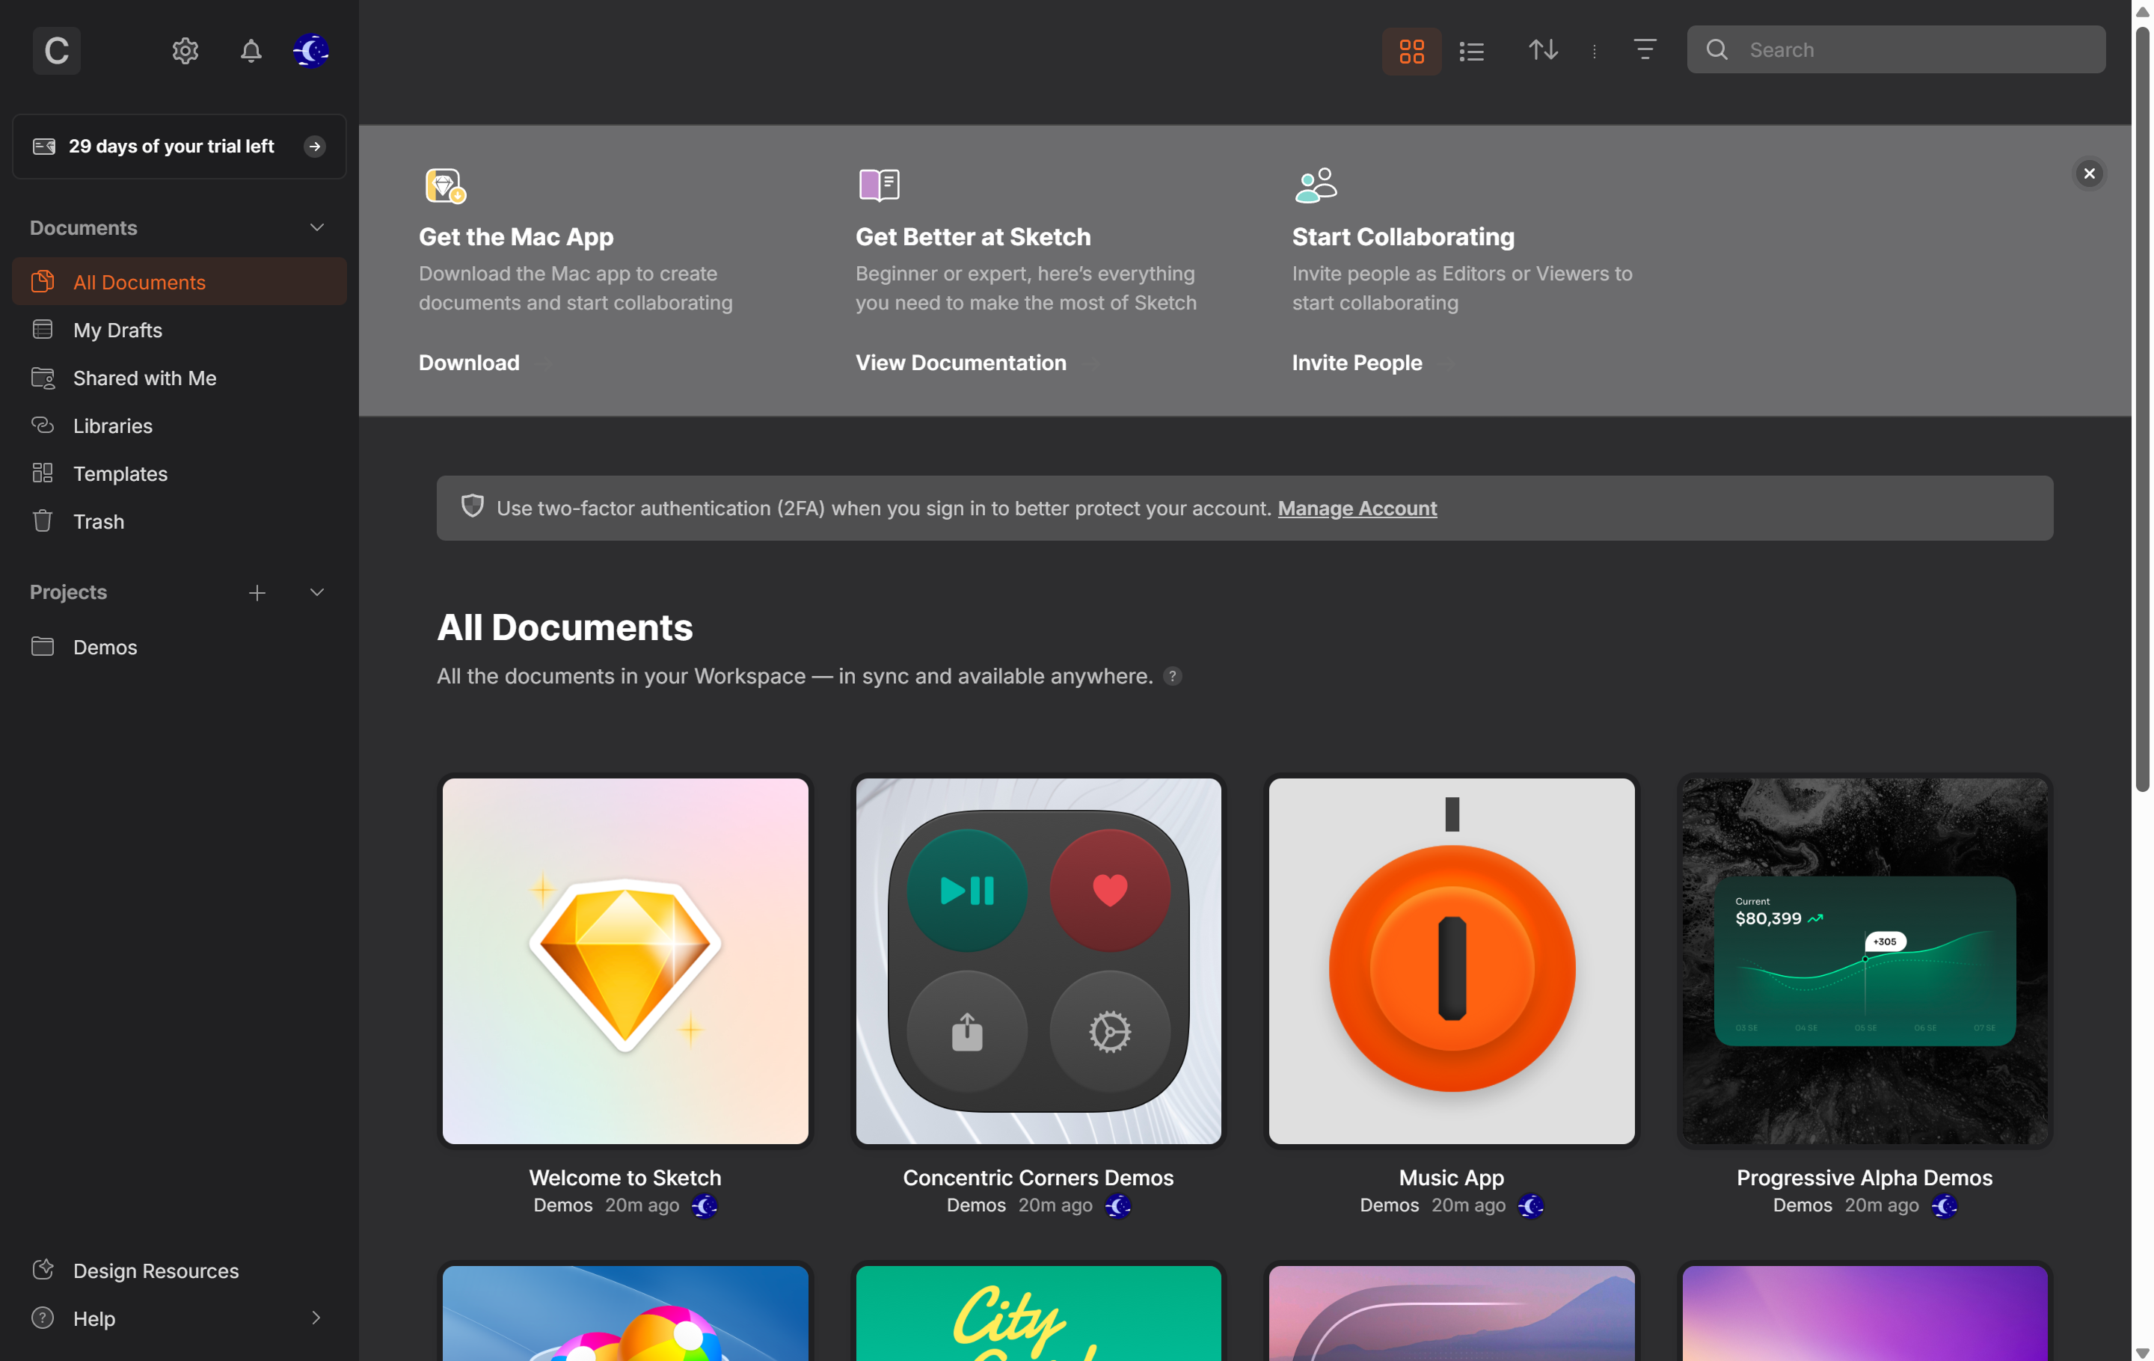Click the Welcome to Sketch title
Screen dimensions: 2154x1361
tap(625, 1177)
